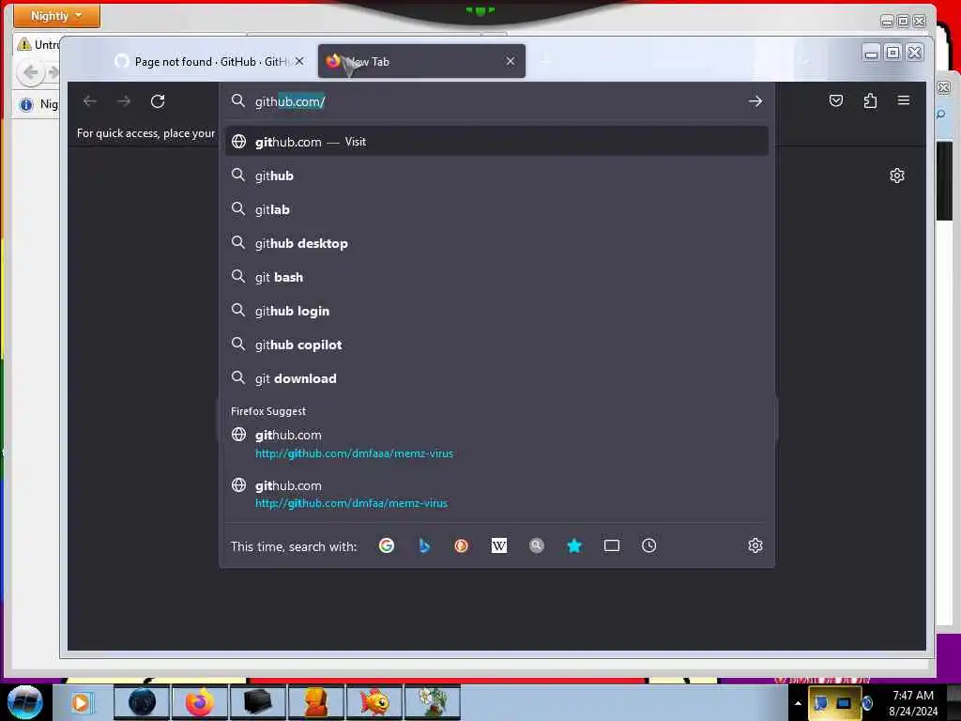This screenshot has width=961, height=721.
Task: Click the go arrow in address bar
Action: click(755, 101)
